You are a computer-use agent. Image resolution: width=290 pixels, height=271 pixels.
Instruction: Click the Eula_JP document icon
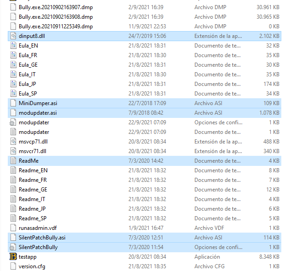pyautogui.click(x=13, y=84)
